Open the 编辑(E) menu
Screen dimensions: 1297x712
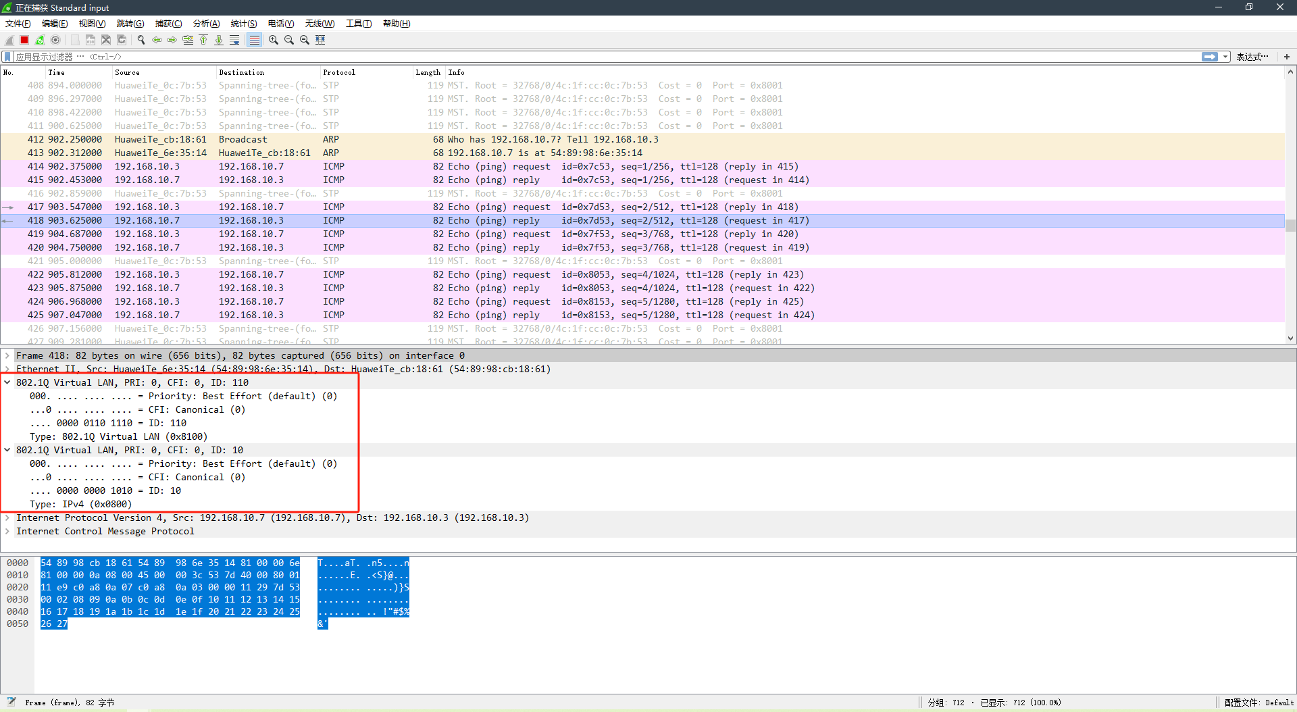click(x=55, y=24)
